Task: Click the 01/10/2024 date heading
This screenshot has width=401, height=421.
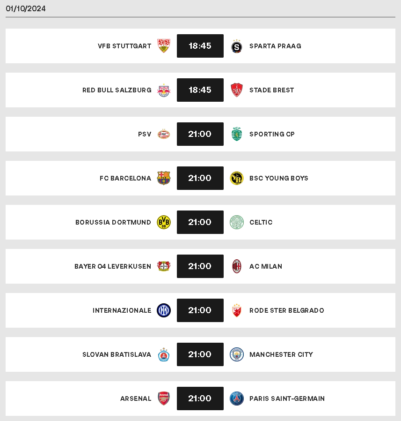Action: (x=26, y=8)
